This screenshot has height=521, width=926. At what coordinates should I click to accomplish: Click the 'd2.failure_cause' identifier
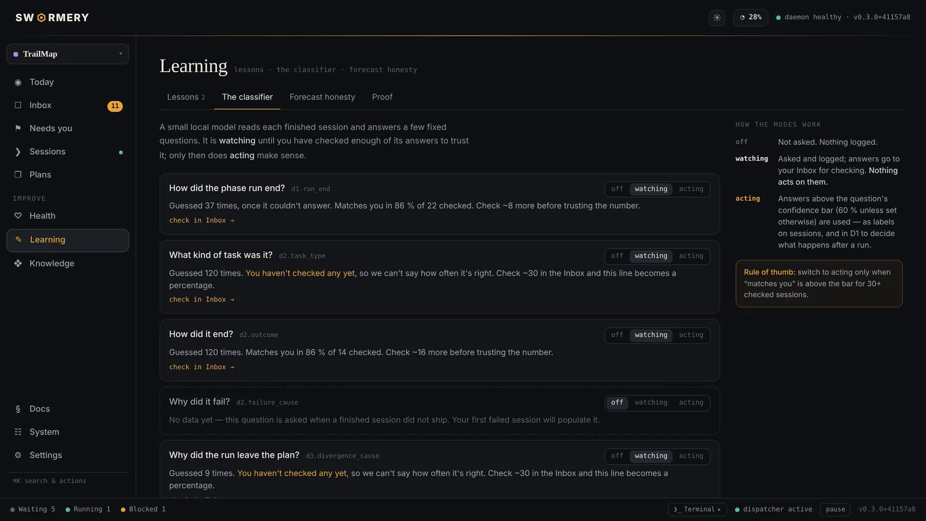[x=267, y=403]
